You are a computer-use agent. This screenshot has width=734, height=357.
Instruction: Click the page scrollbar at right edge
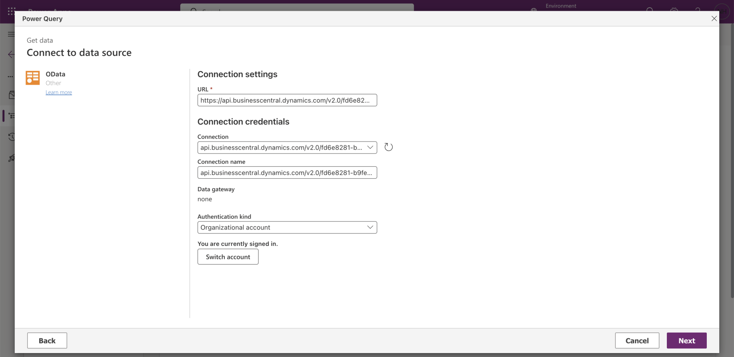coord(732,160)
